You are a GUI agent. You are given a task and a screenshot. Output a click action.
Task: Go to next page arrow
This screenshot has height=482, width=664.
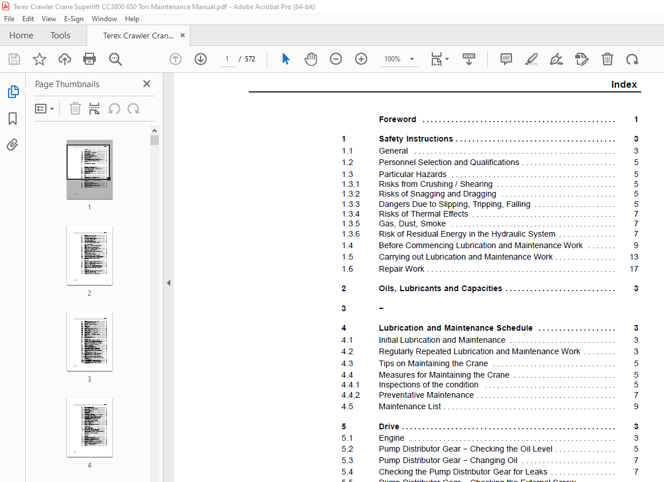point(201,59)
